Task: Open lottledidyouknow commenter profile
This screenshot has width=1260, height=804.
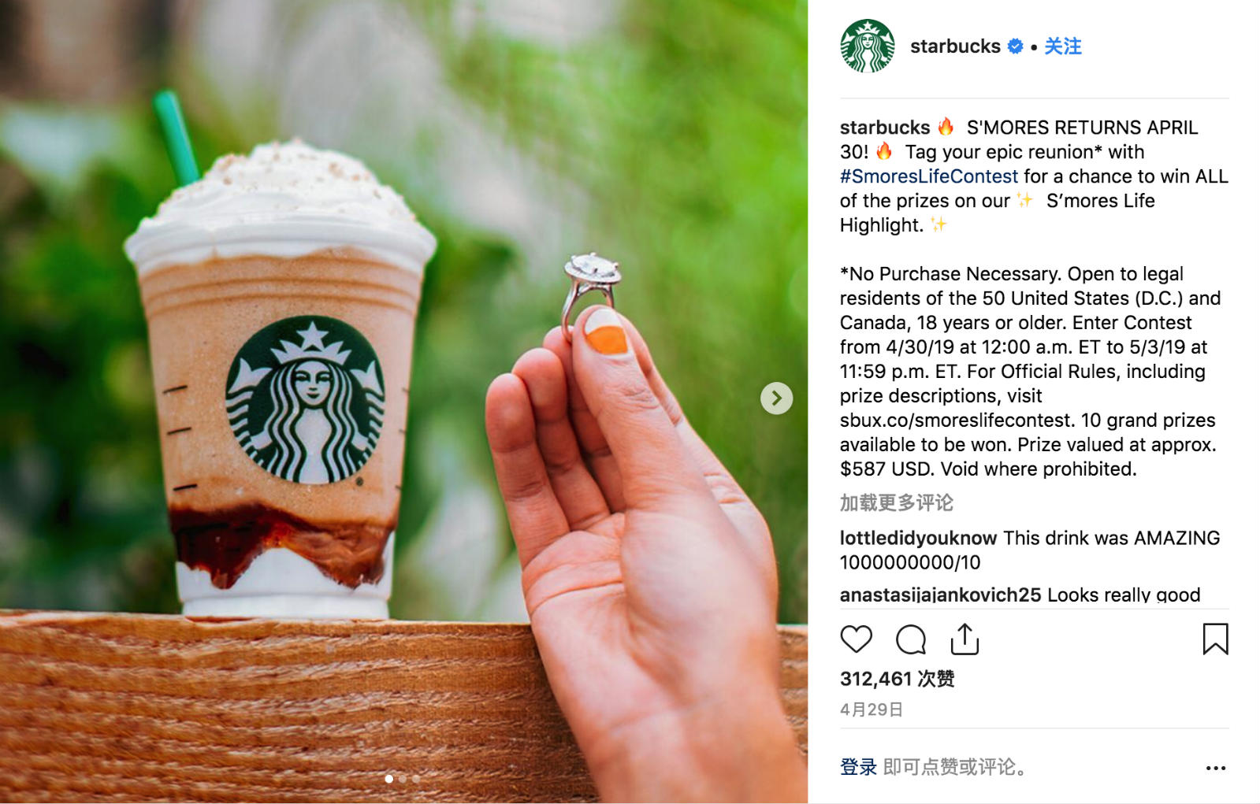Action: (x=918, y=538)
